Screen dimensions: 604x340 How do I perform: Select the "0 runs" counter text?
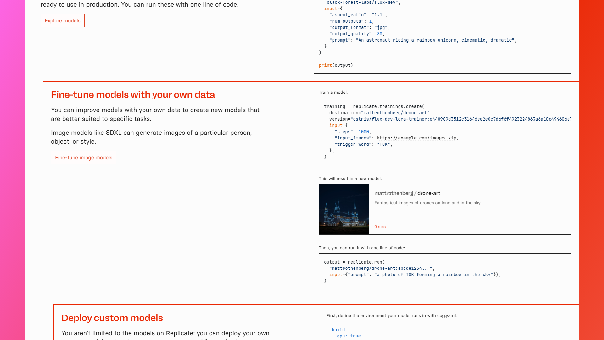(x=380, y=227)
